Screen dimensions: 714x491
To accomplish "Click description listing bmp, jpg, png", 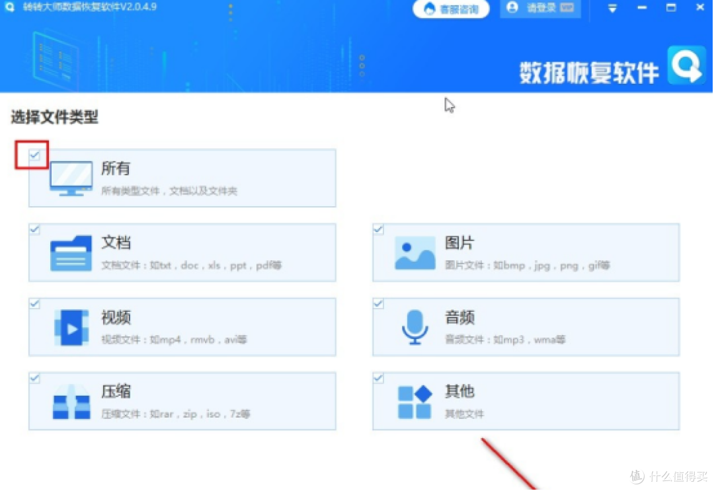I will [x=528, y=265].
